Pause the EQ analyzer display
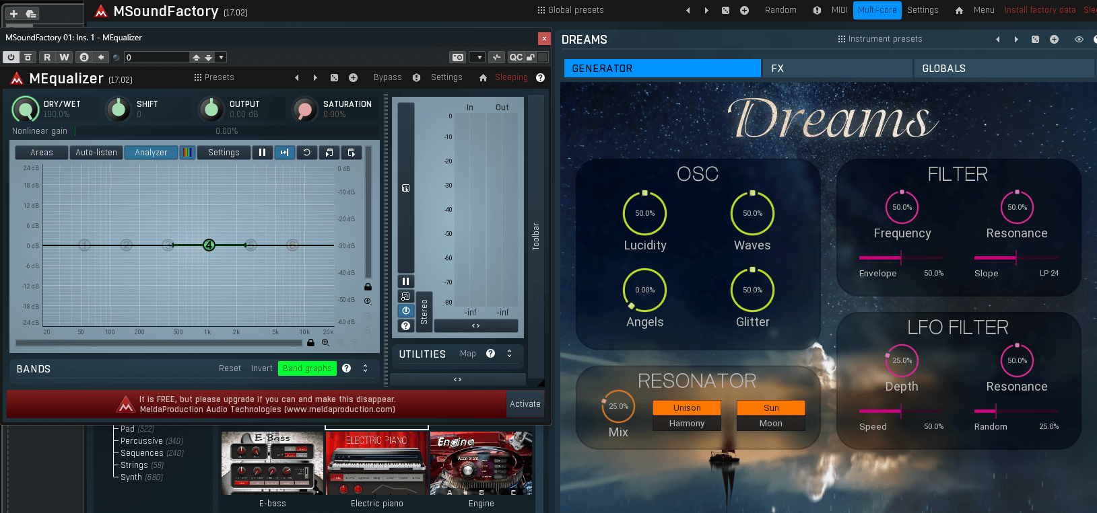Screen dimensions: 1097x513 pyautogui.click(x=262, y=153)
